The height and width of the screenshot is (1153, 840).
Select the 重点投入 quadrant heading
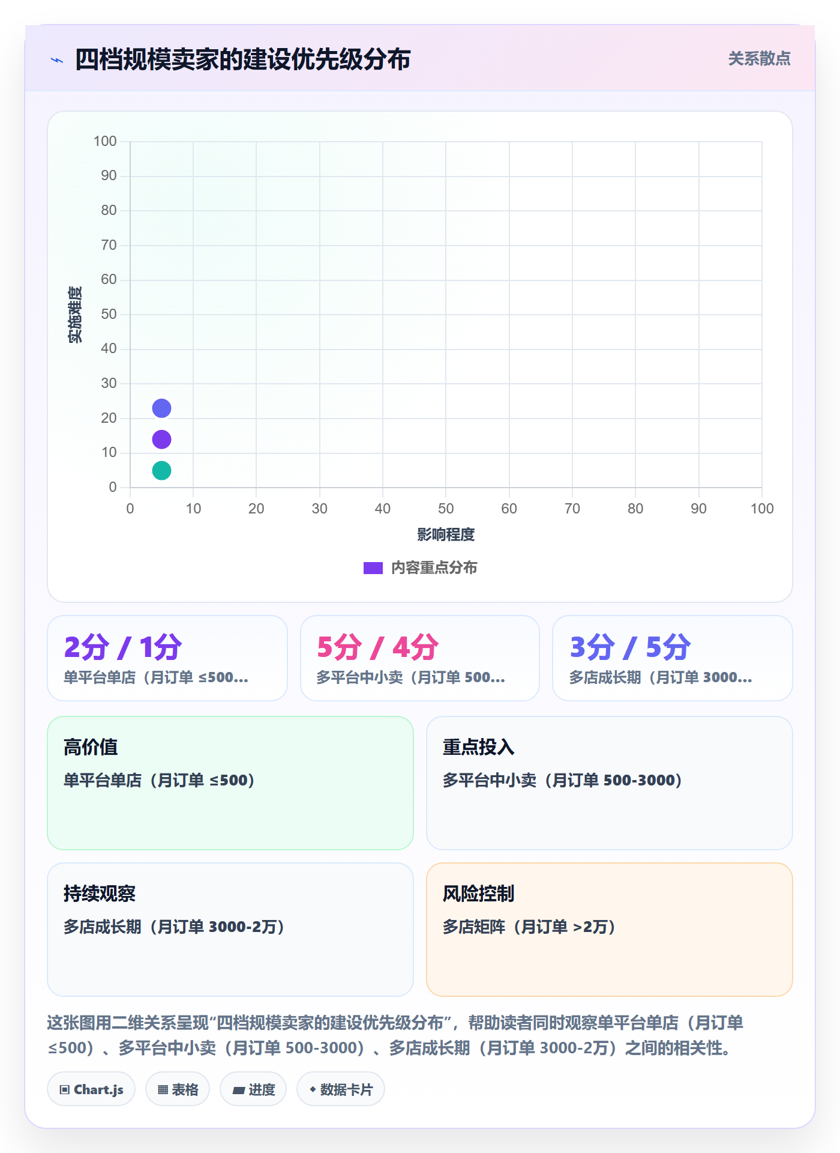point(479,747)
